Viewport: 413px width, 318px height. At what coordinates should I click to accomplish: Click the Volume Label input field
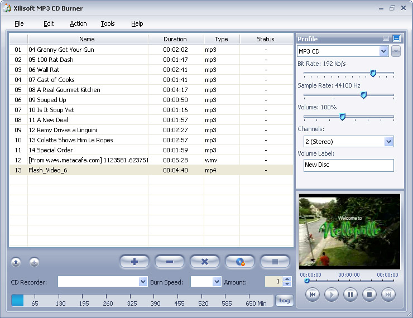pyautogui.click(x=348, y=165)
